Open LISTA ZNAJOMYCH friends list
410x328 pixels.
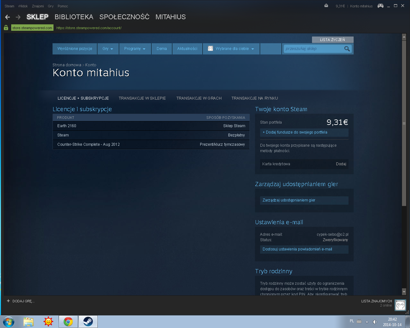pyautogui.click(x=376, y=301)
